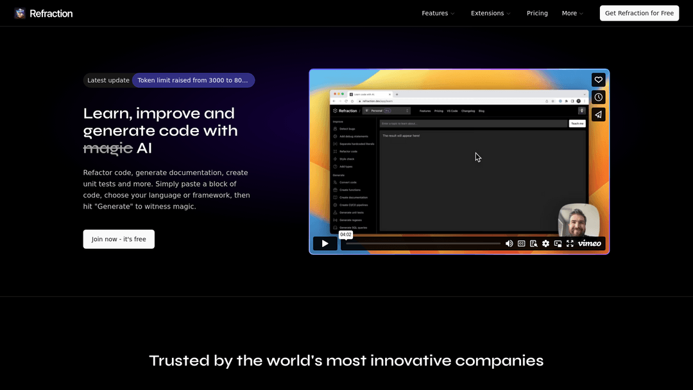This screenshot has width=693, height=390.
Task: Mute the video with the volume icon
Action: click(x=509, y=243)
